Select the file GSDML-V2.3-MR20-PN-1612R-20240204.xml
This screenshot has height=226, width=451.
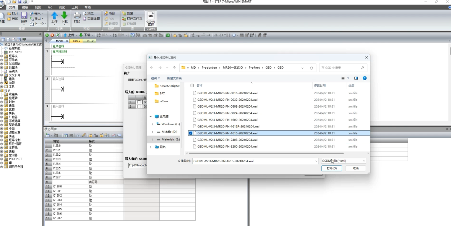[x=229, y=126]
